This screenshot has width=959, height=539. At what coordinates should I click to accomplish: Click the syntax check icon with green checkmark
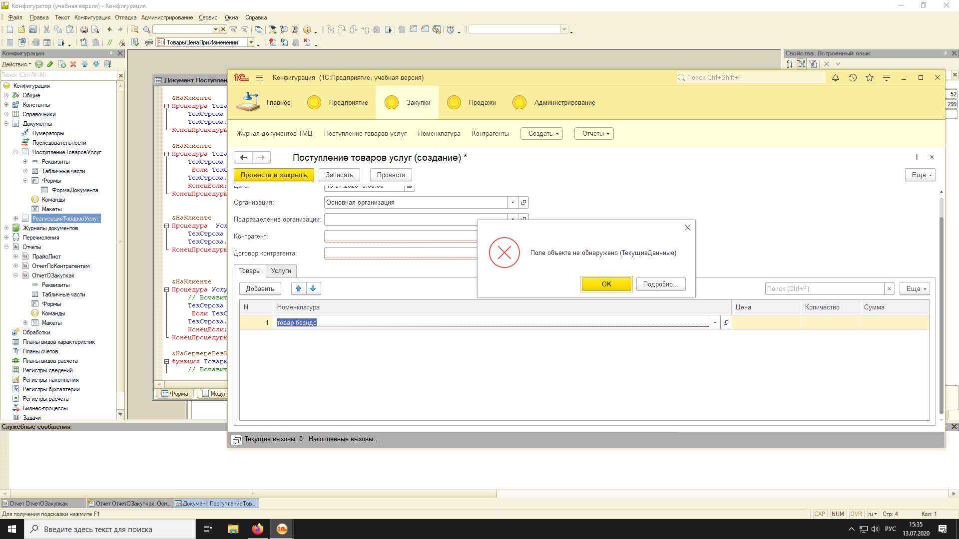click(x=135, y=42)
